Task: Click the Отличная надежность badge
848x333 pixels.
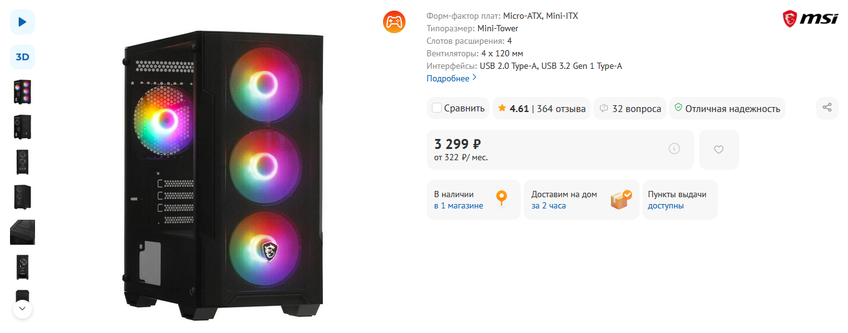Action: click(x=727, y=109)
